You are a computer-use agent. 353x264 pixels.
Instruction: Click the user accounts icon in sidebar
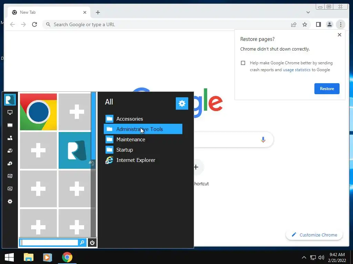click(x=10, y=138)
